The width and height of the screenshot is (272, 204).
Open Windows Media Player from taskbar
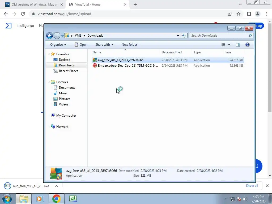click(40, 199)
